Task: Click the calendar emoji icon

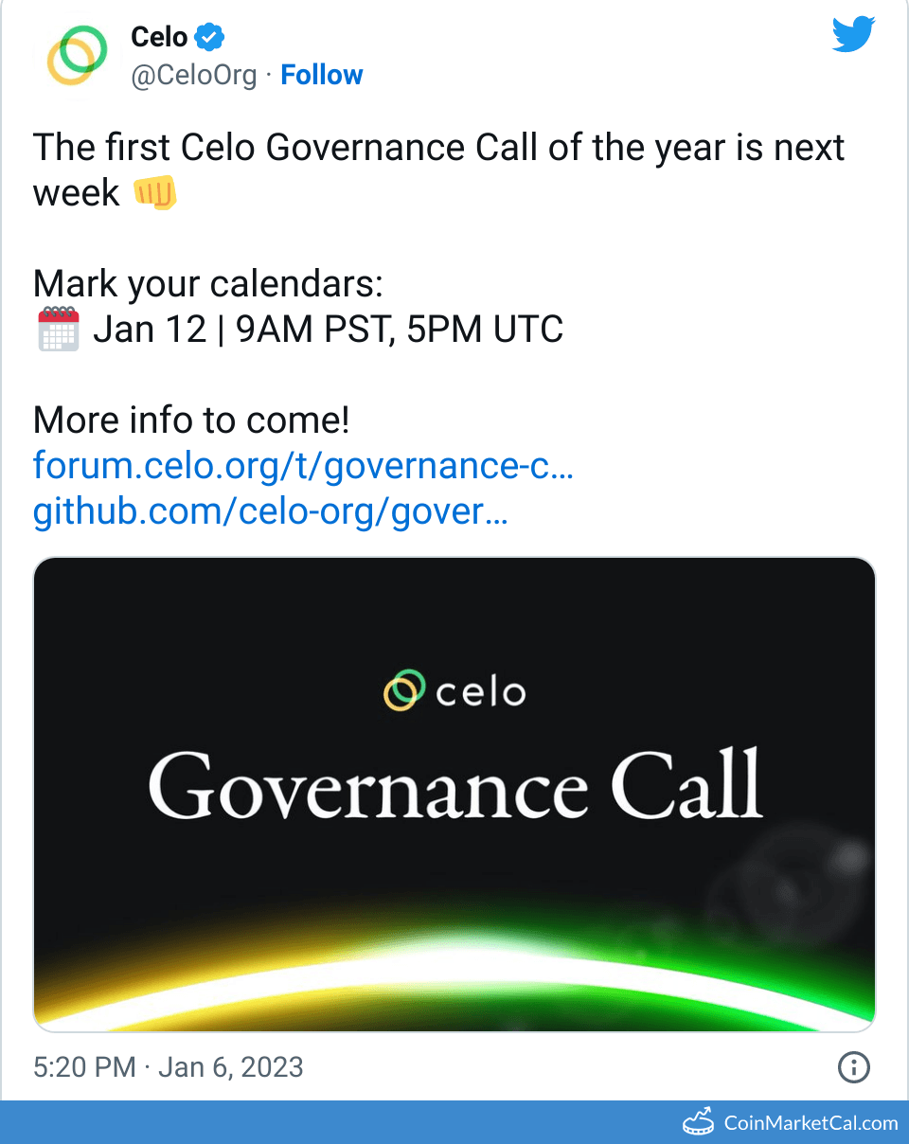Action: [x=58, y=331]
